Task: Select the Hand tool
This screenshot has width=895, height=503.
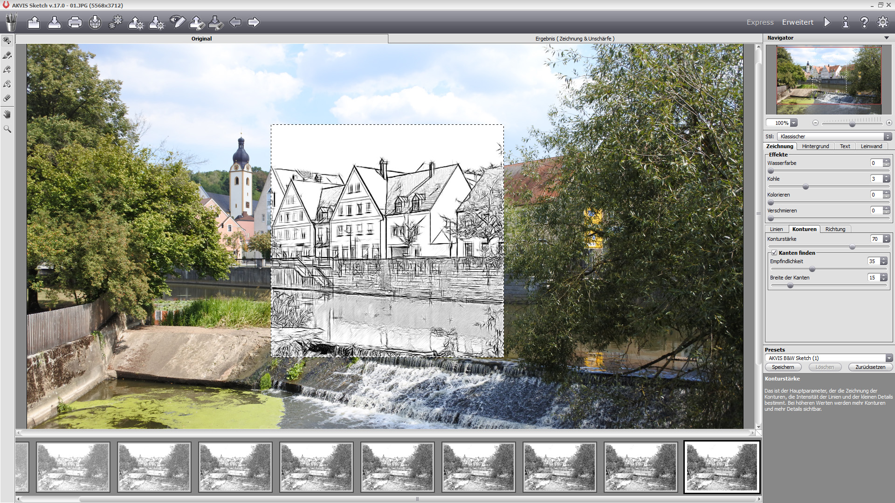Action: (7, 114)
